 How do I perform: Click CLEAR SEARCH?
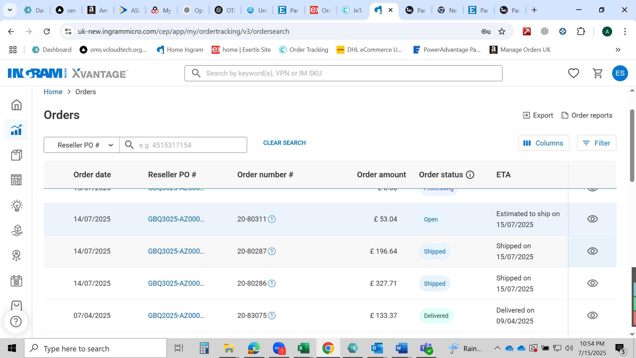click(284, 143)
